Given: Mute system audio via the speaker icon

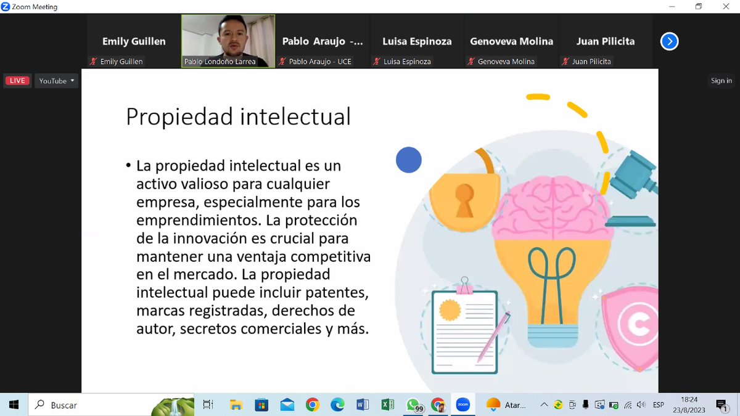Looking at the screenshot, I should [641, 405].
